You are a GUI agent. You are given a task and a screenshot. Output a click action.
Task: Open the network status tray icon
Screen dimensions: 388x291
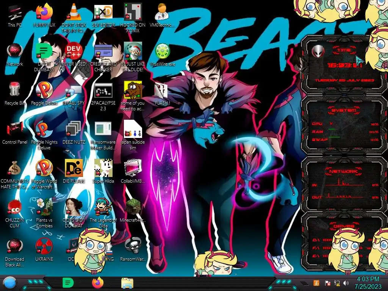pyautogui.click(x=336, y=283)
